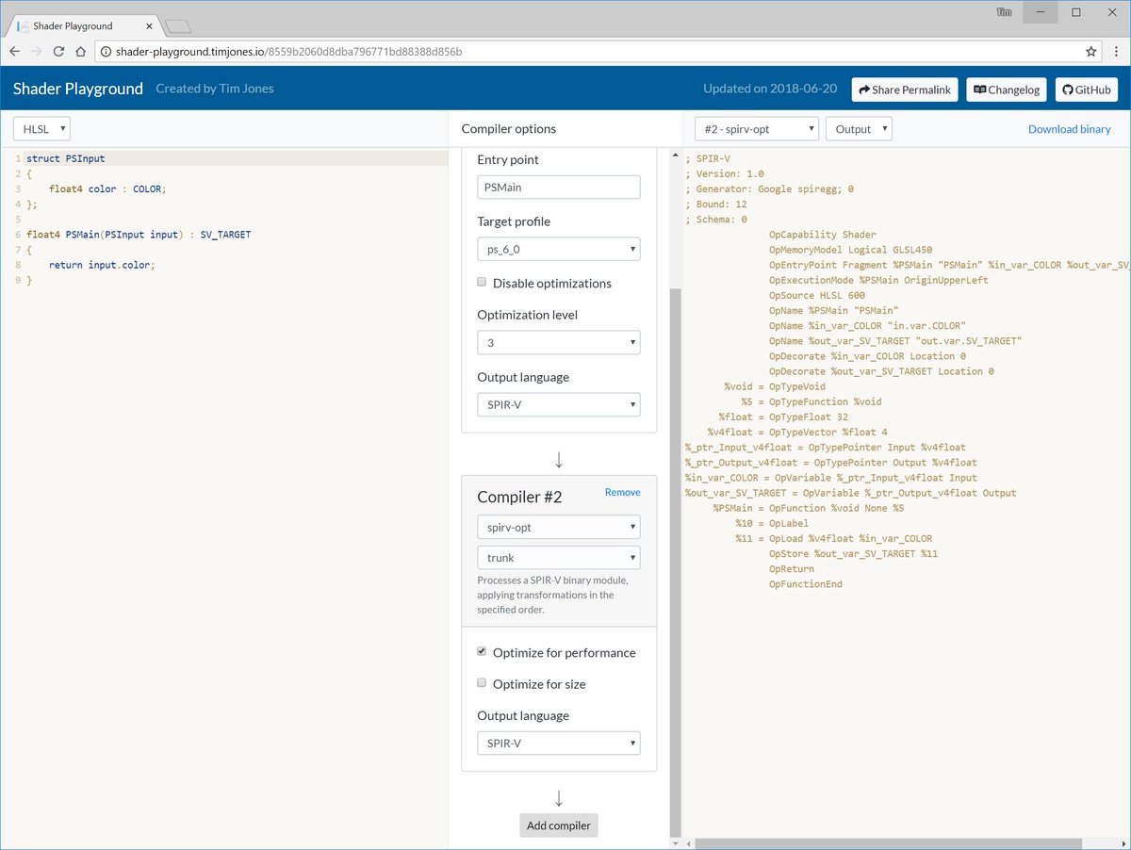1131x850 pixels.
Task: Bookmark this page with the star icon
Action: (x=1090, y=52)
